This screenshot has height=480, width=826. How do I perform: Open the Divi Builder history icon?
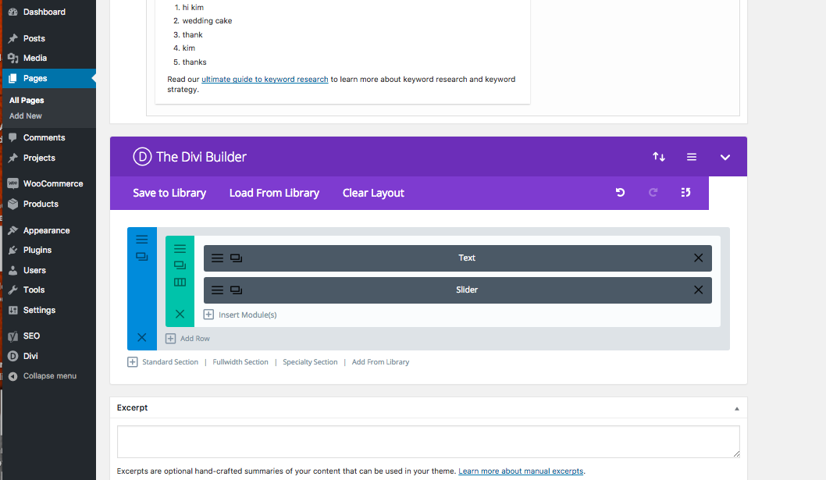685,192
